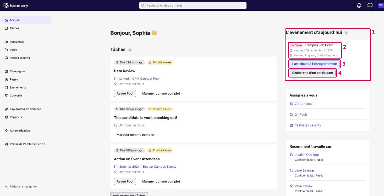Screen dimensions: 384x196
Task: Go to Accueil in the sidebar
Action: (x=26, y=20)
